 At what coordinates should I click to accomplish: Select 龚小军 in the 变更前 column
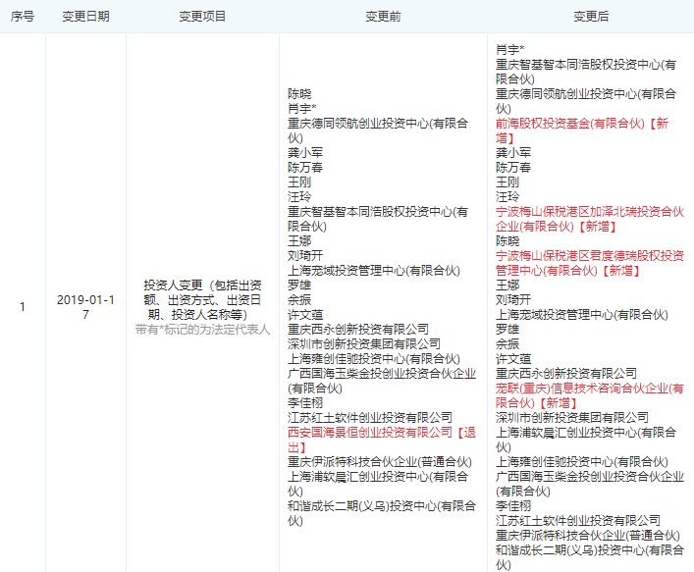point(305,153)
